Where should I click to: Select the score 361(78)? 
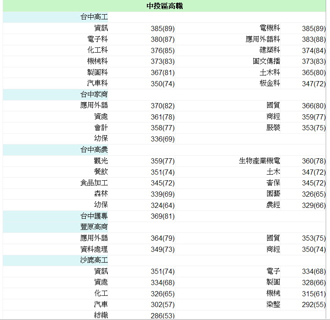tap(163, 117)
